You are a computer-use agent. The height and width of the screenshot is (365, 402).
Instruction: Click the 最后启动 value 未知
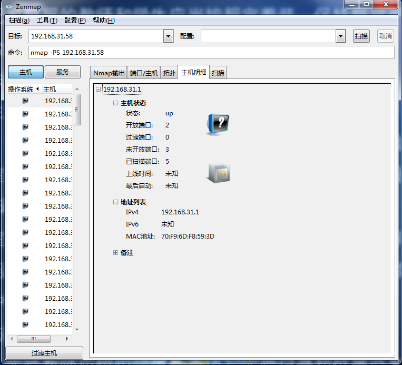tap(172, 185)
